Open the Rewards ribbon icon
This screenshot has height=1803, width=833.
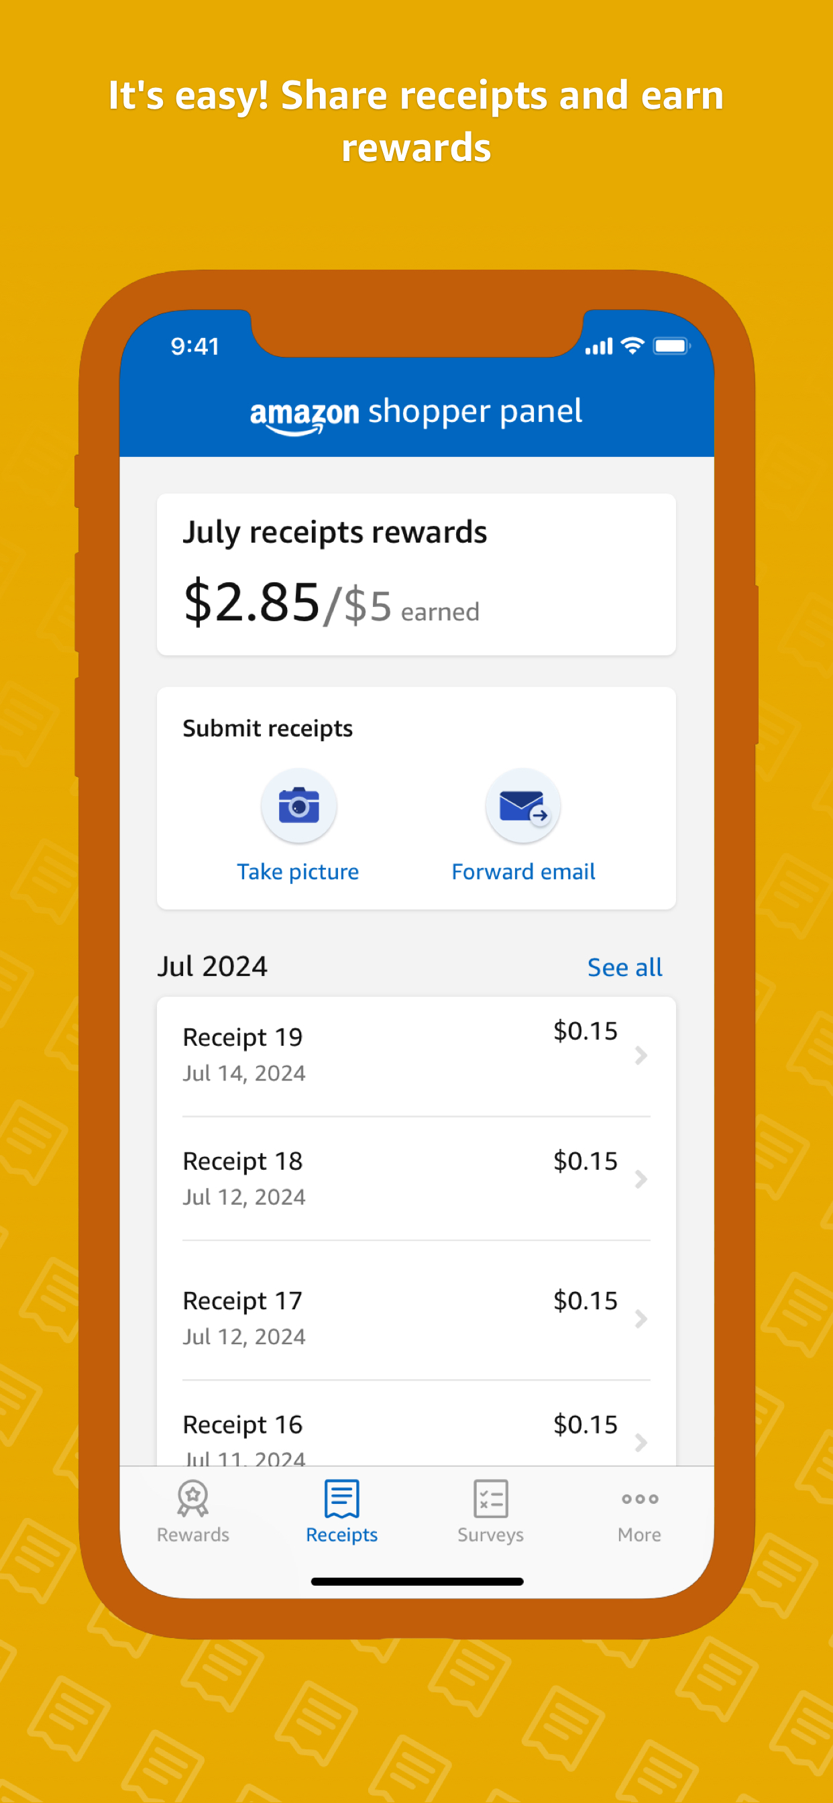[192, 1497]
